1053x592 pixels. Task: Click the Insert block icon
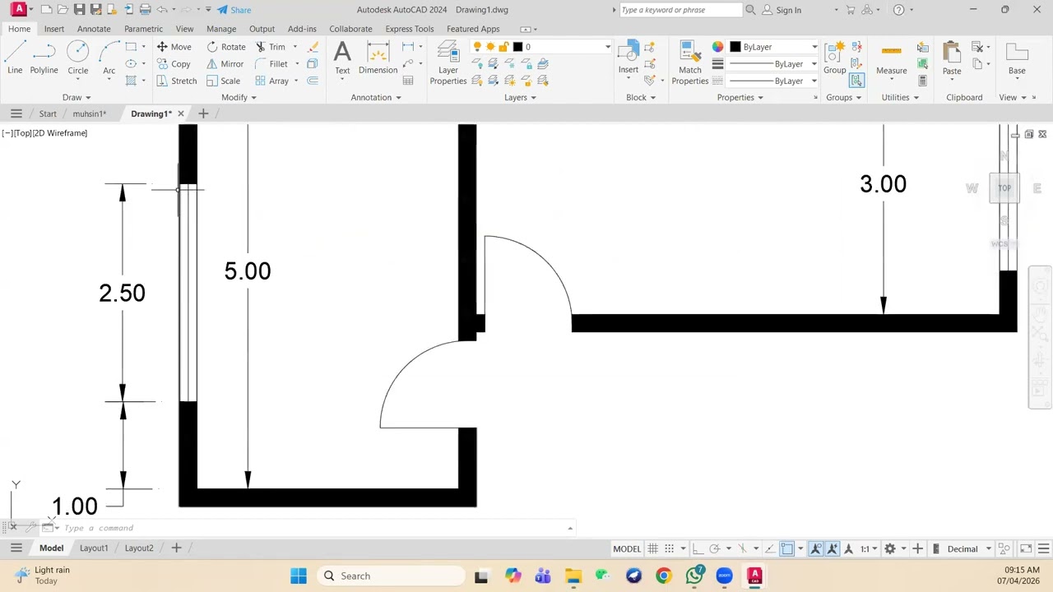tap(629, 58)
